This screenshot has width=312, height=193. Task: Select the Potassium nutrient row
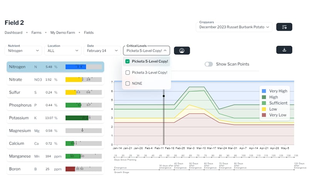pos(55,118)
